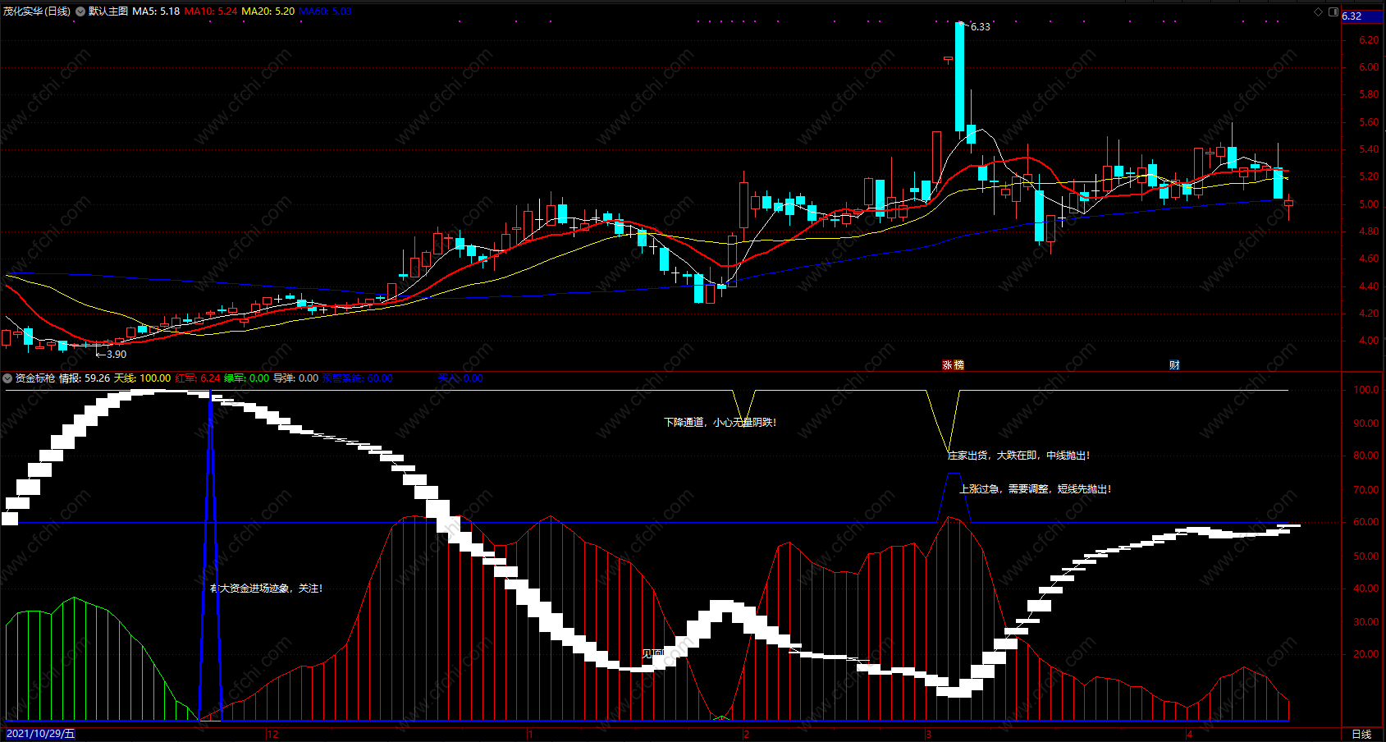Click the 茂化实华(日线) stock title

[37, 11]
